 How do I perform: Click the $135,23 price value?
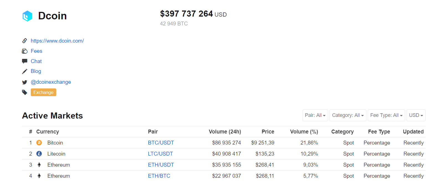coord(265,154)
